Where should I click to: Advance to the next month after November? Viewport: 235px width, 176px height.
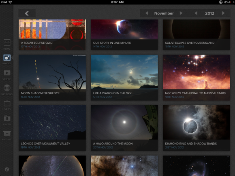pos(181,13)
